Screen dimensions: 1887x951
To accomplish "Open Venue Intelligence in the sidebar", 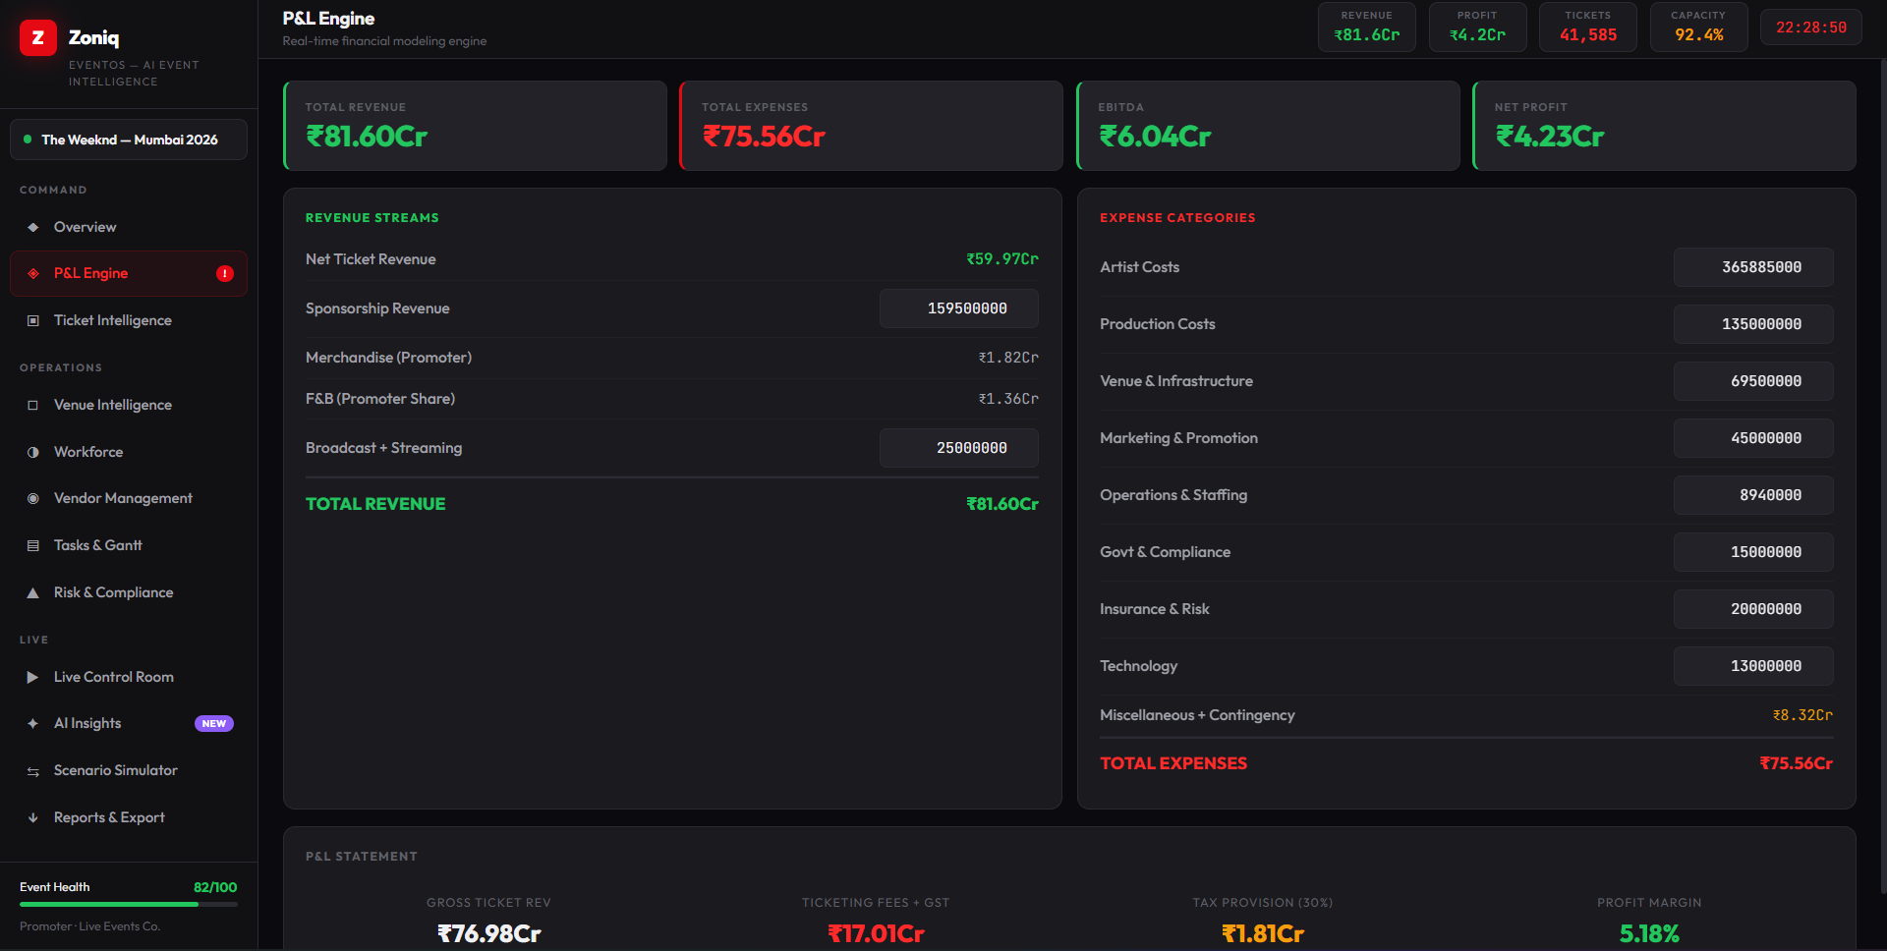I will tap(113, 405).
